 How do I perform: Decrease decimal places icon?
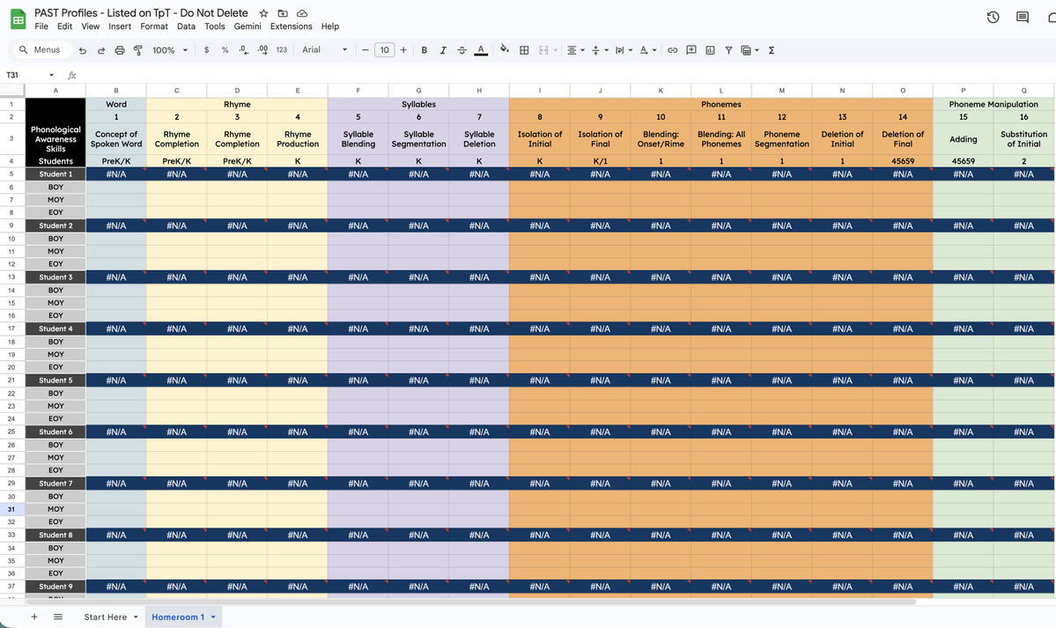point(243,50)
